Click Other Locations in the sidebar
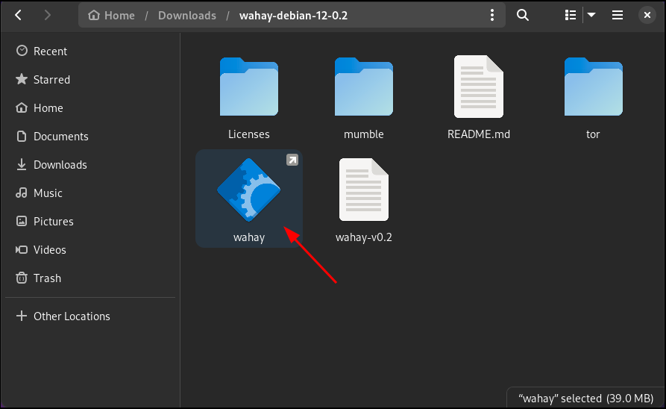Viewport: 666px width, 409px height. (72, 316)
